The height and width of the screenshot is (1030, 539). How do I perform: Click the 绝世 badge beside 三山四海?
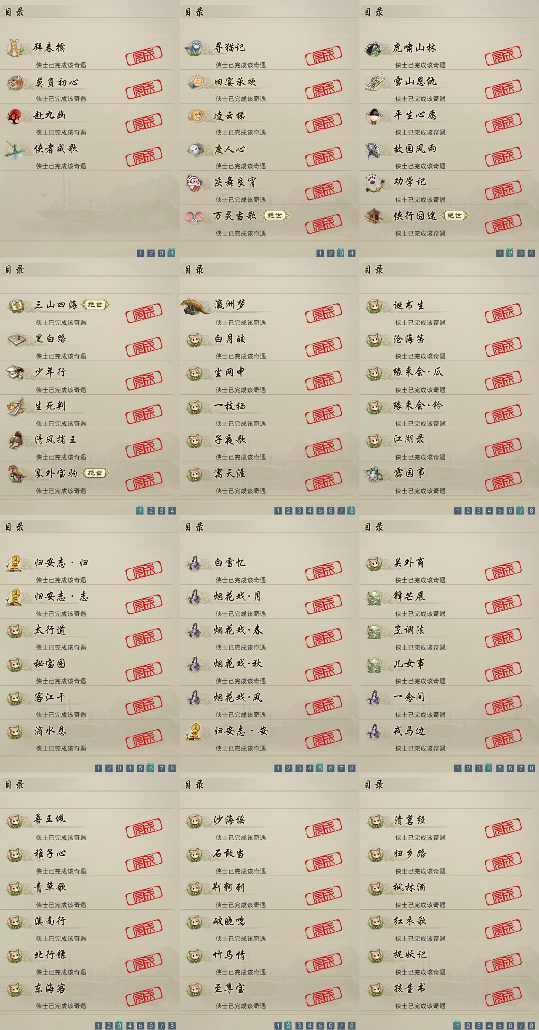[95, 305]
